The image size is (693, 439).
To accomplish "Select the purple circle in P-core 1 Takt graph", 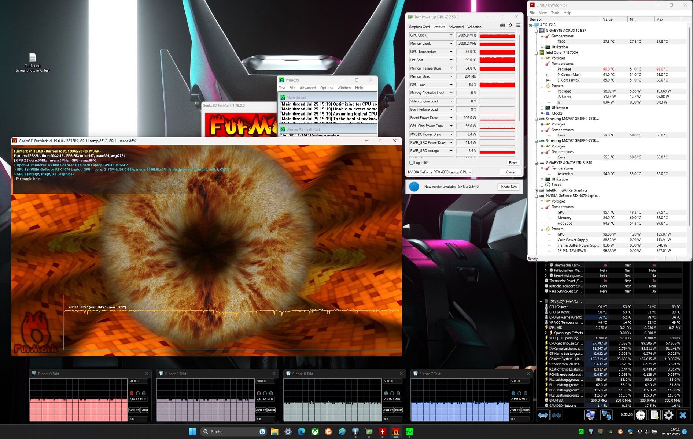I will (x=259, y=393).
